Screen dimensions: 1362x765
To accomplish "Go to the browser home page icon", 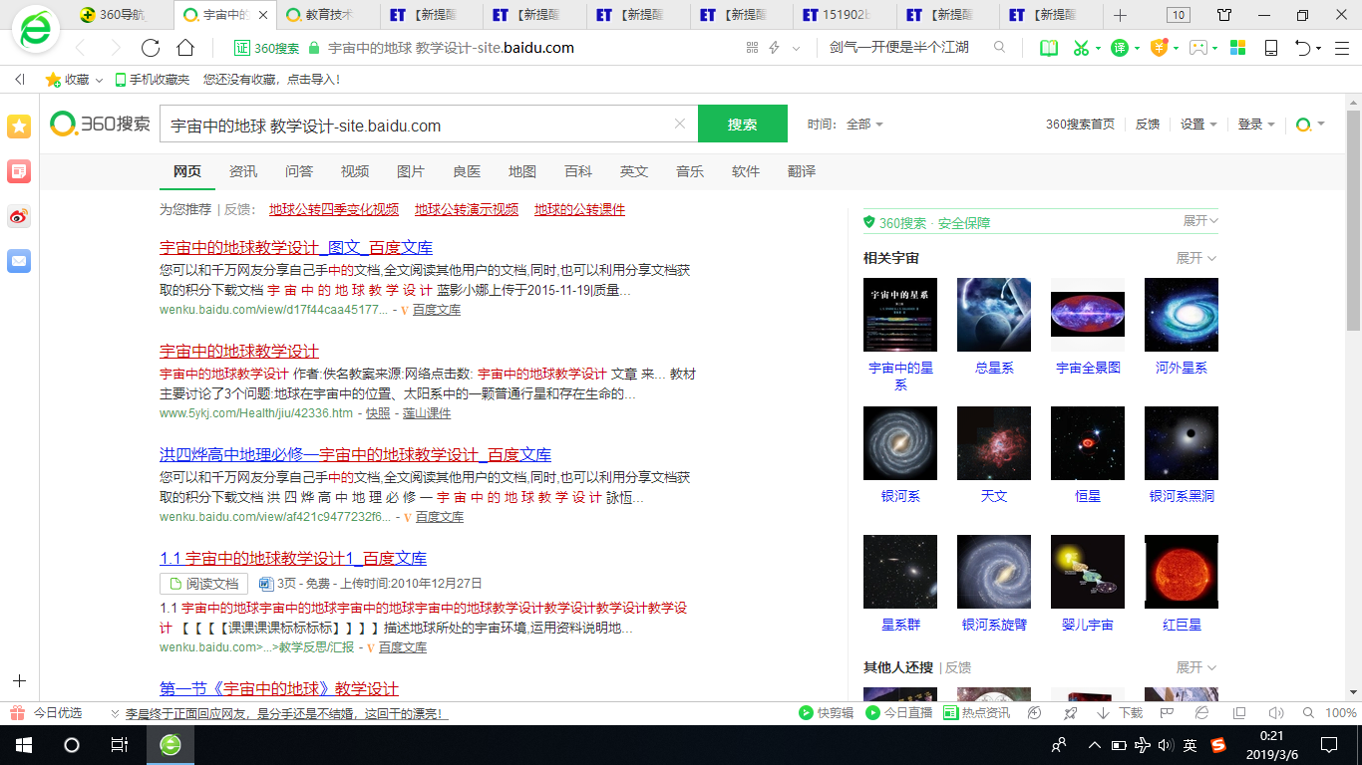I will (185, 48).
